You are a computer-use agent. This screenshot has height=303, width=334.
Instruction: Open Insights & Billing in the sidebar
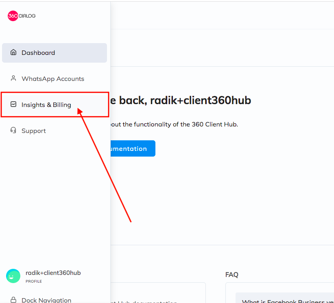tap(55, 105)
